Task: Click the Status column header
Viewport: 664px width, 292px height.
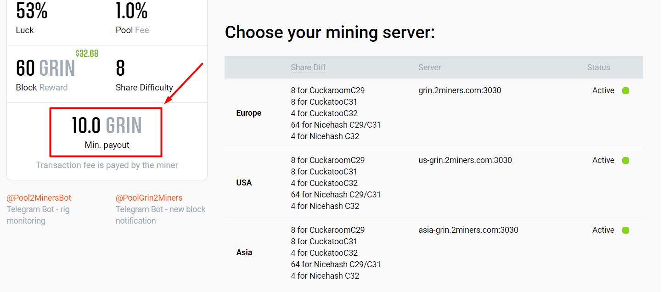Action: 598,67
